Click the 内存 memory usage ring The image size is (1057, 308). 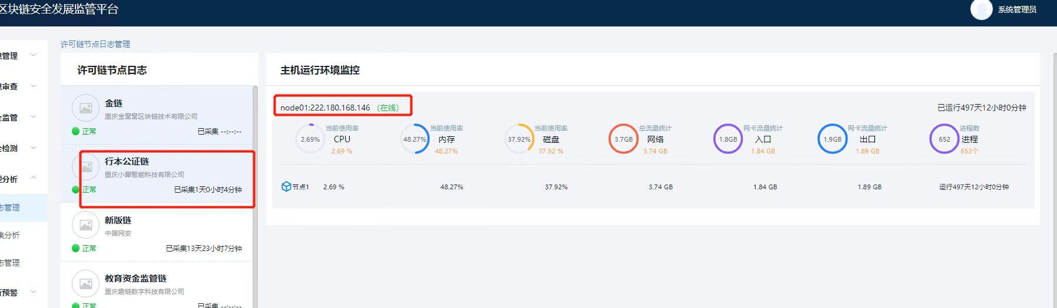pyautogui.click(x=415, y=139)
